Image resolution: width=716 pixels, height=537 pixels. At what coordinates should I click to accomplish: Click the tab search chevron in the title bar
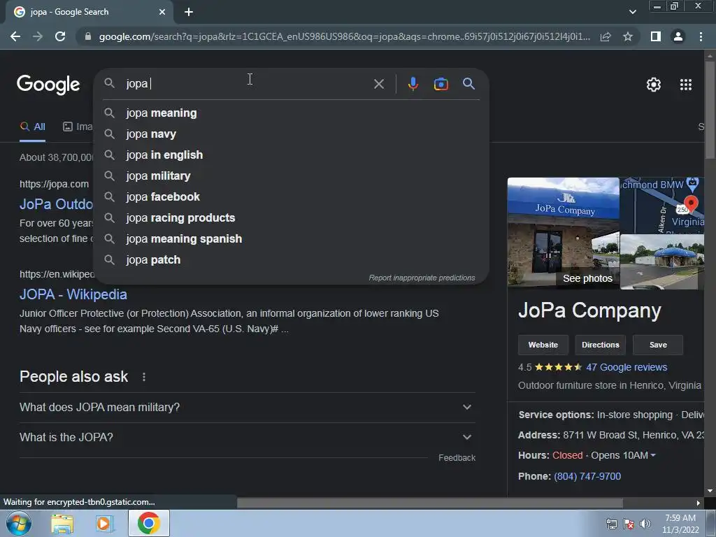[632, 12]
